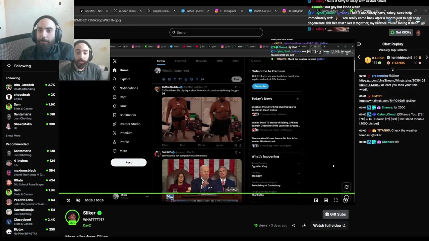Viewport: 429px width, 241px height.
Task: Click the Gift Subs button
Action: click(x=335, y=214)
